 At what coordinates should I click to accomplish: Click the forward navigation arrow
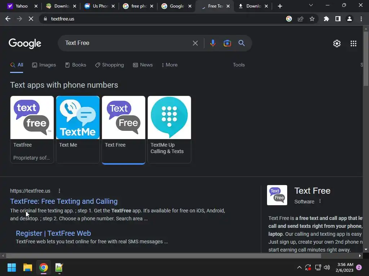pos(19,19)
